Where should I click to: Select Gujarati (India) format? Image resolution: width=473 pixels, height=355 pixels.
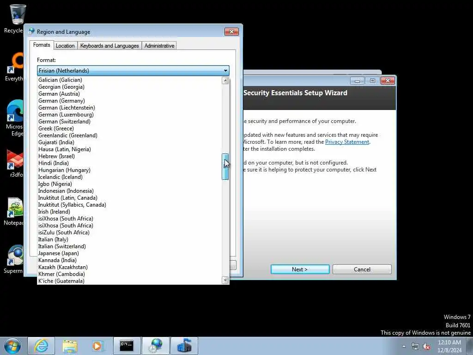point(129,142)
